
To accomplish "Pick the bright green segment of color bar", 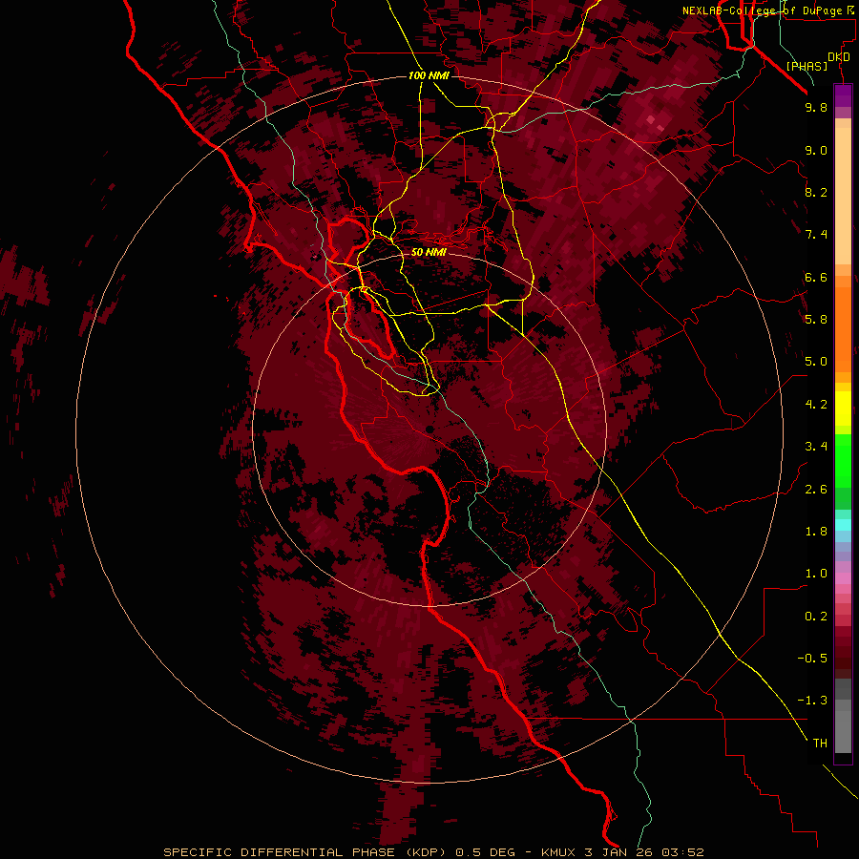I will point(843,463).
